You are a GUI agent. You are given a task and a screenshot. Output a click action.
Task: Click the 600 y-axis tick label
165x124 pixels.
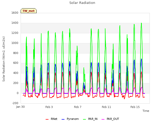[16, 63]
